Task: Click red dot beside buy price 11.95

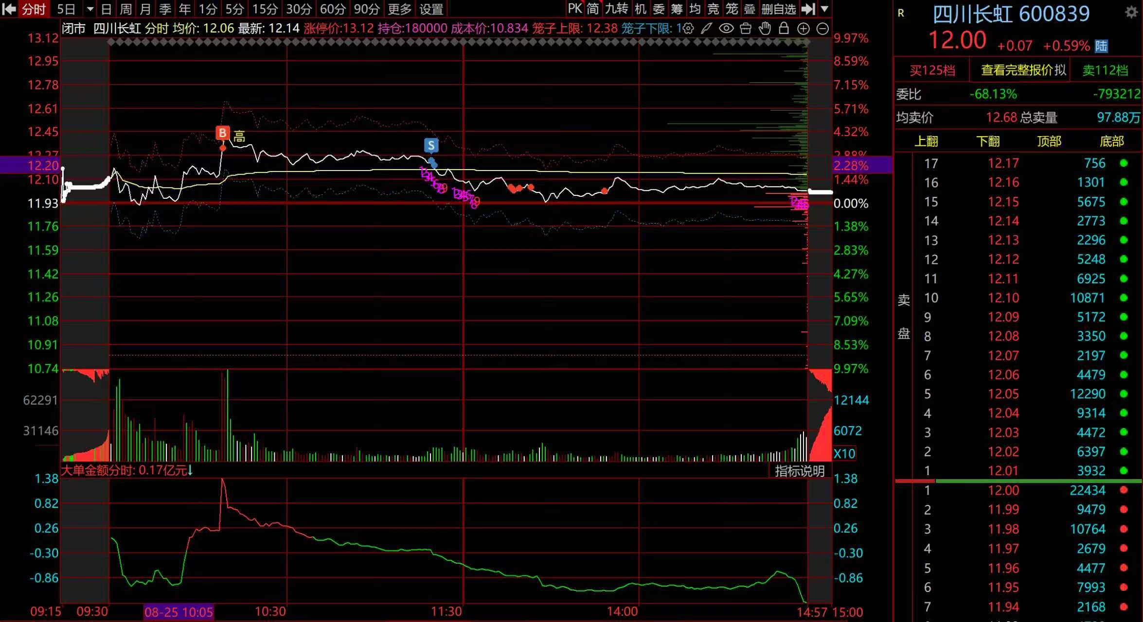Action: 1124,587
